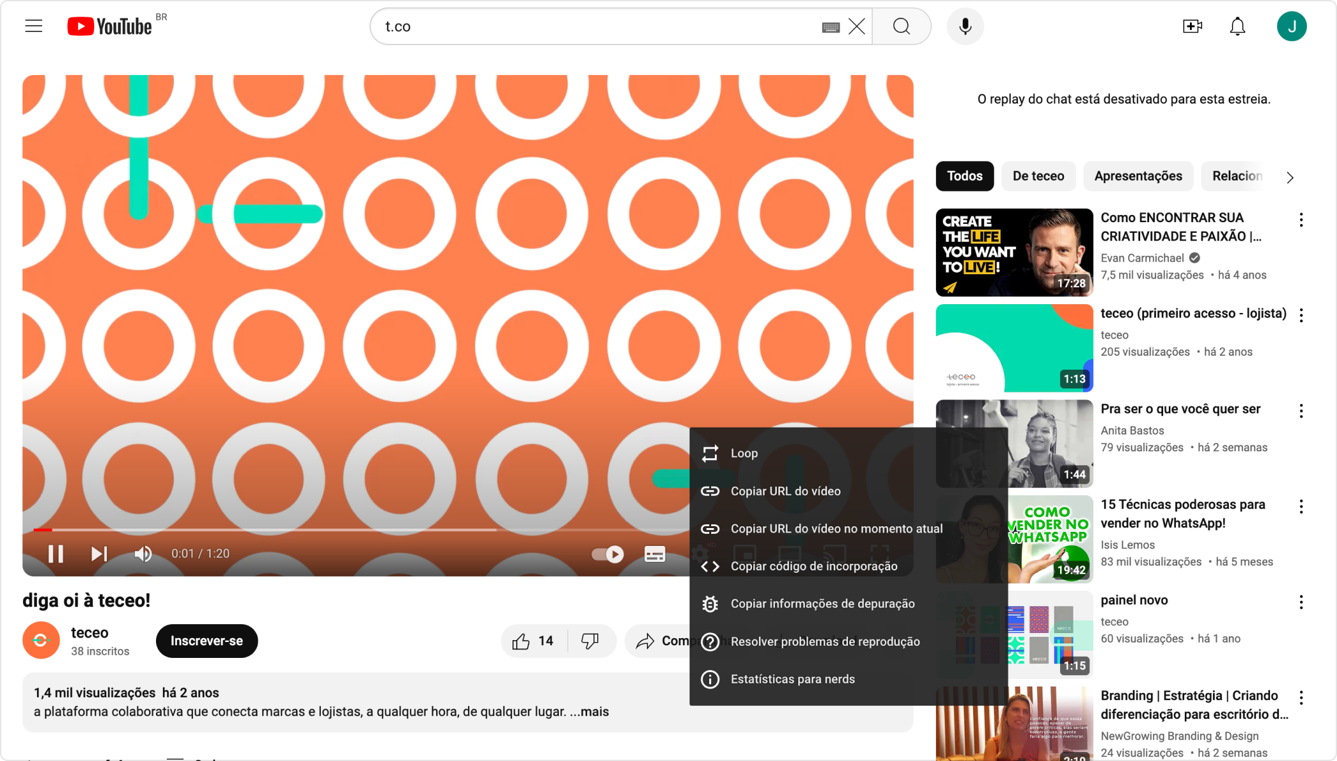Search with your voice microphone

965,26
